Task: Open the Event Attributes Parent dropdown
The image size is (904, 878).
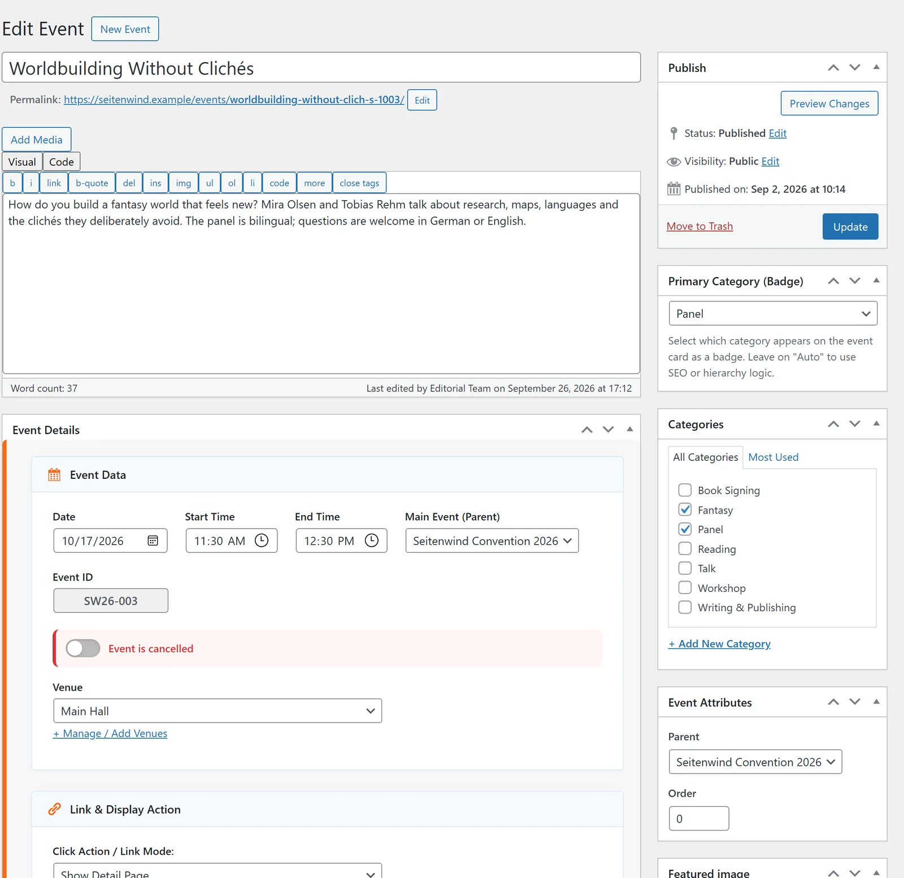Action: [x=755, y=762]
